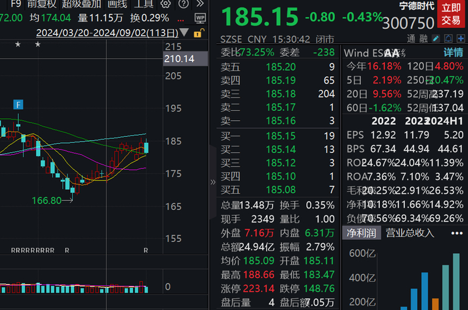Open the F9 deep data menu
This screenshot has width=468, height=310.
click(x=16, y=4)
